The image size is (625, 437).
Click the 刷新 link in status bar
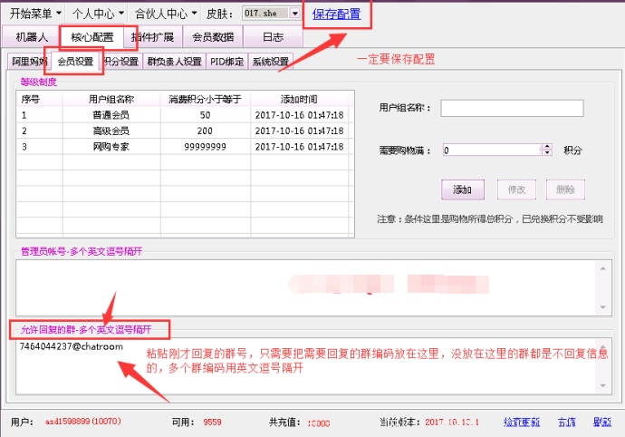click(x=601, y=422)
